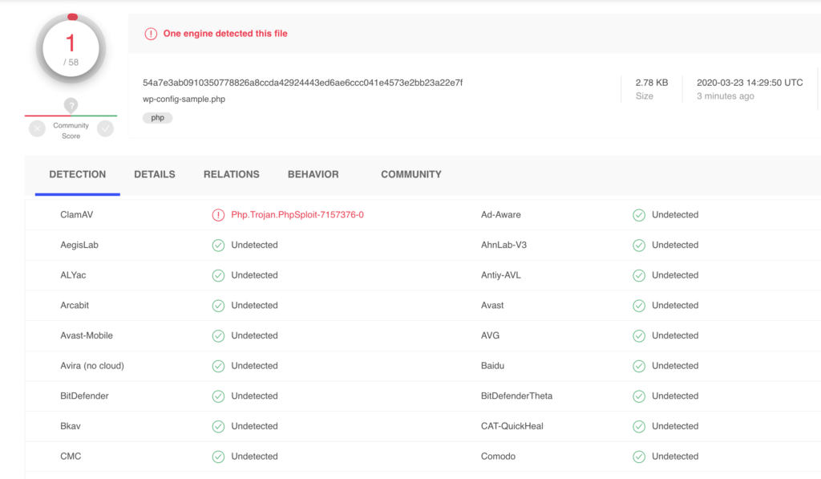Screen dimensions: 821x479
Task: Click the green check icon for Comodo
Action: tap(639, 457)
